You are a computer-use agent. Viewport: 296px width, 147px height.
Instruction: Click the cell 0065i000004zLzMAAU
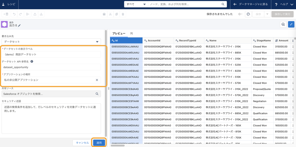126,47
